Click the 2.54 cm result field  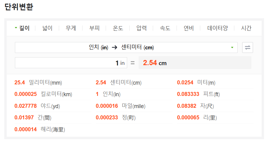195,63
